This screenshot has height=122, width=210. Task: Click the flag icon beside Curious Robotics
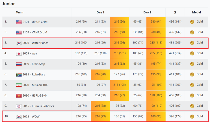pos(19,106)
